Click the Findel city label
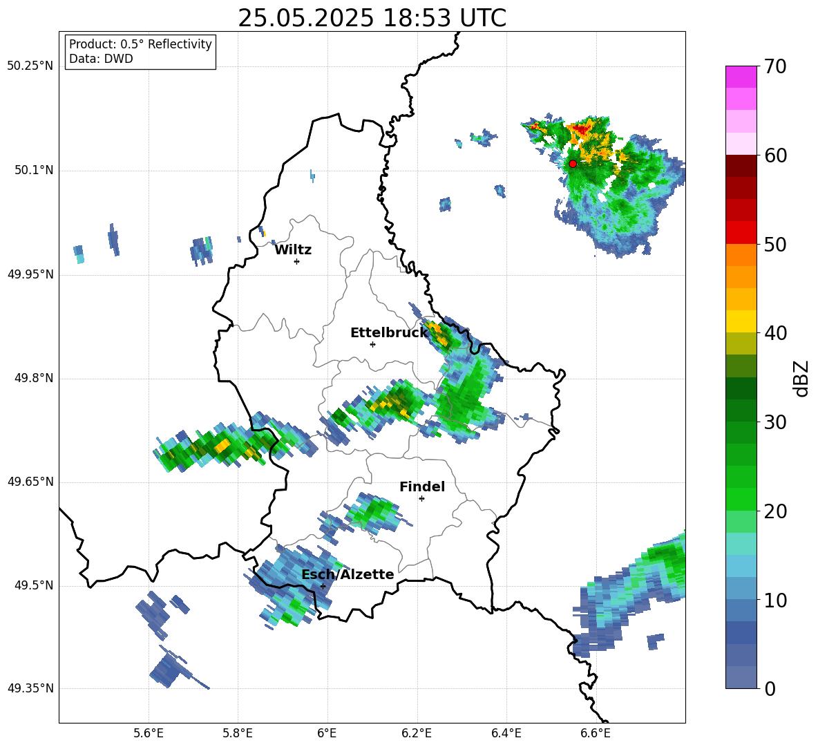This screenshot has width=818, height=747. click(x=422, y=486)
